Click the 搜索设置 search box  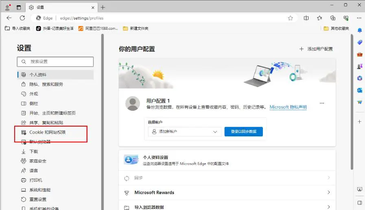point(55,62)
